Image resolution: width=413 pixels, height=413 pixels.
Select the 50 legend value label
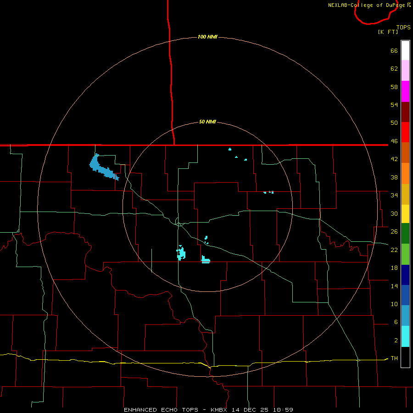[394, 123]
